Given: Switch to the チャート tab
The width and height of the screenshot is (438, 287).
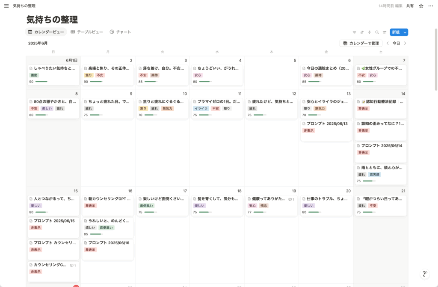Looking at the screenshot, I should pos(120,32).
